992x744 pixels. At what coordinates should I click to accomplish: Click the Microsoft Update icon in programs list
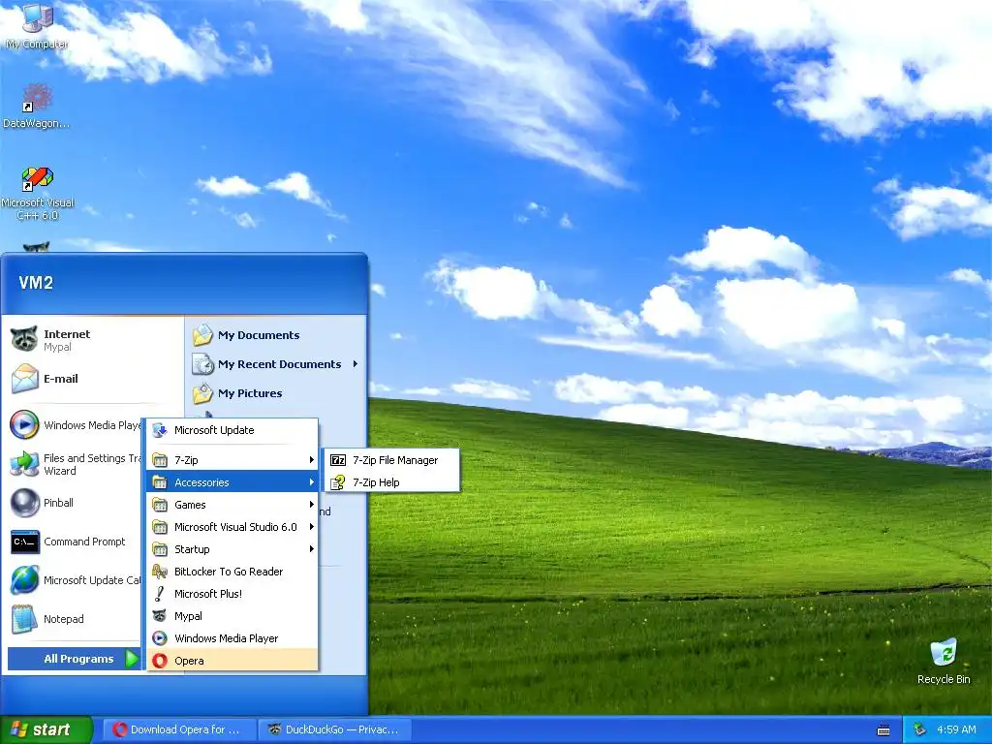tap(160, 430)
